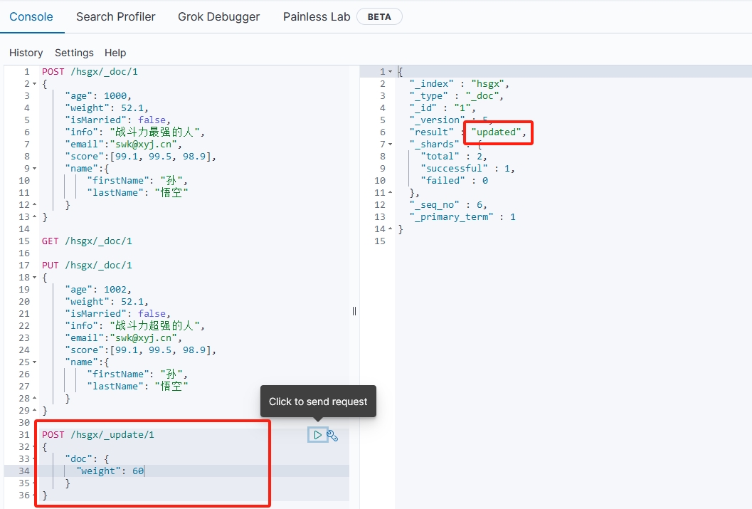Open the Grok Debugger tab
This screenshot has height=509, width=752.
click(218, 17)
